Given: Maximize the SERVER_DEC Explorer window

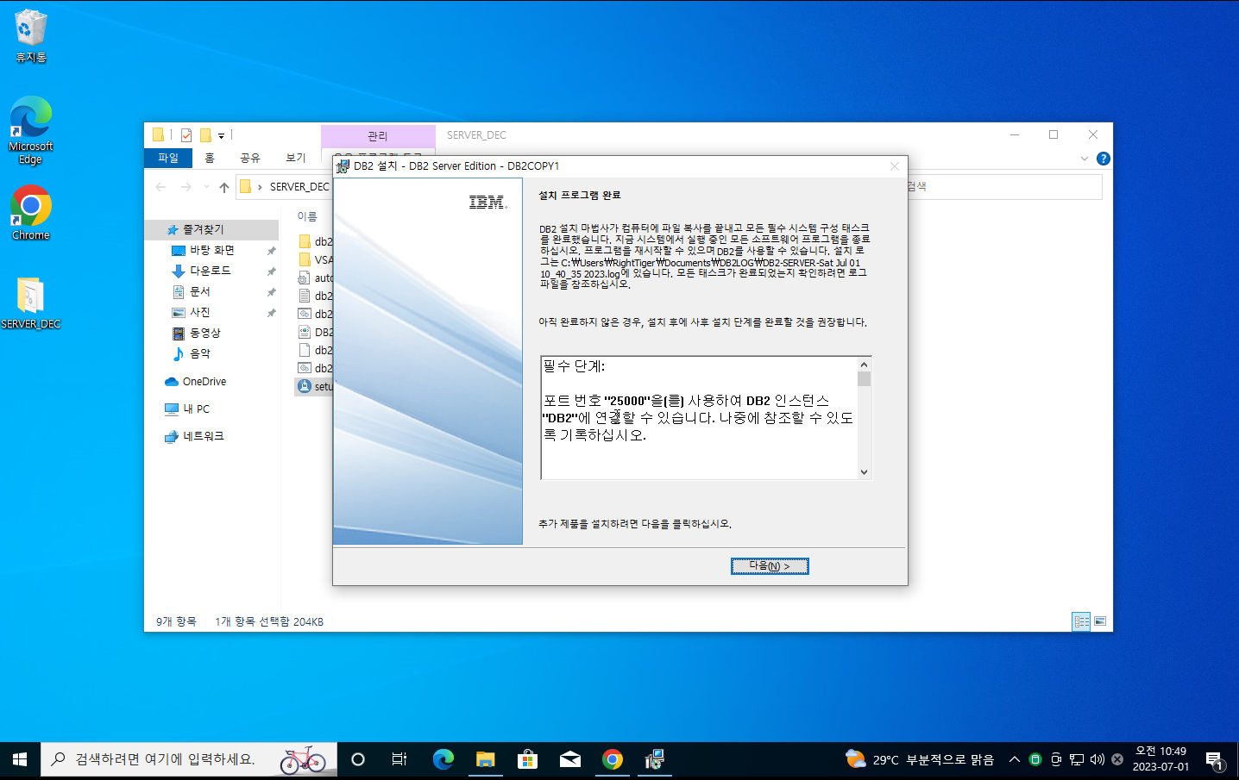Looking at the screenshot, I should [1053, 134].
